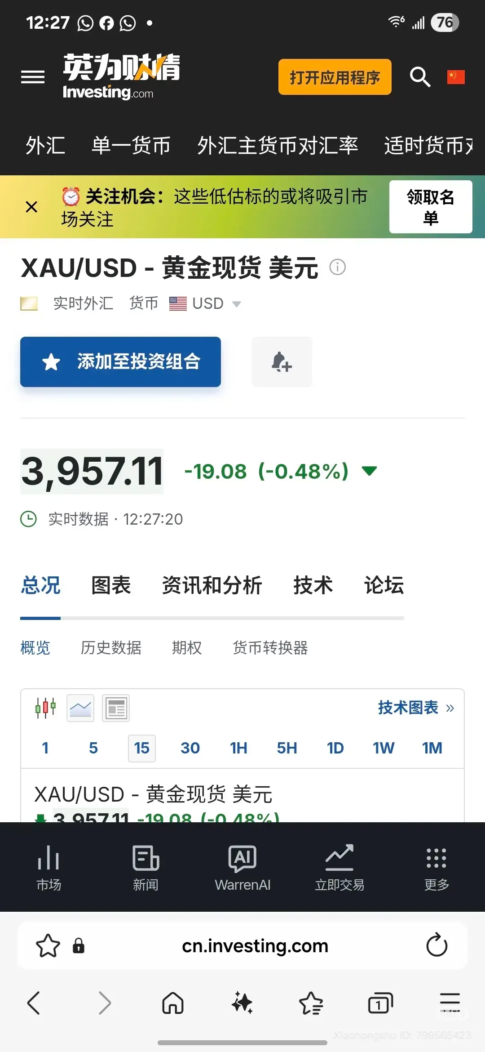Select the 15-minute chart interval

tap(141, 748)
